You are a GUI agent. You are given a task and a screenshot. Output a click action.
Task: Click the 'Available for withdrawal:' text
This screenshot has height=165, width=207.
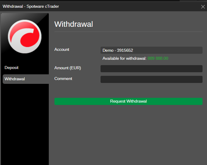(124, 59)
